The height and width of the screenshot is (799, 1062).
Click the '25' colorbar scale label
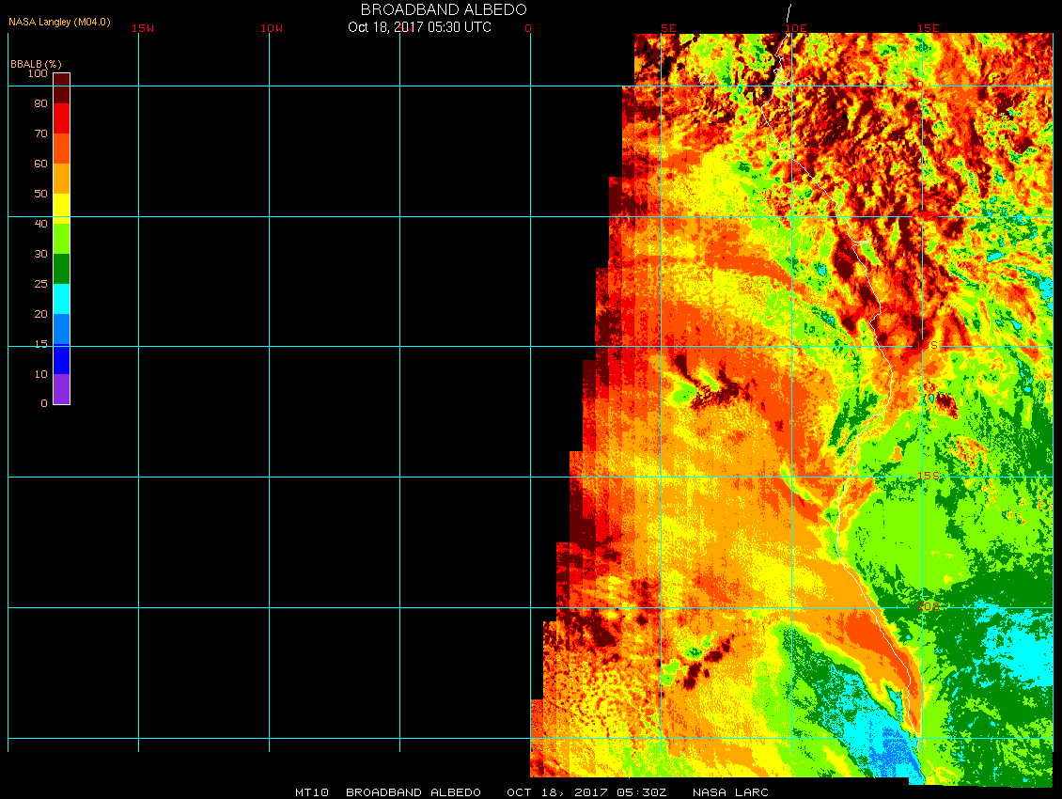[41, 284]
